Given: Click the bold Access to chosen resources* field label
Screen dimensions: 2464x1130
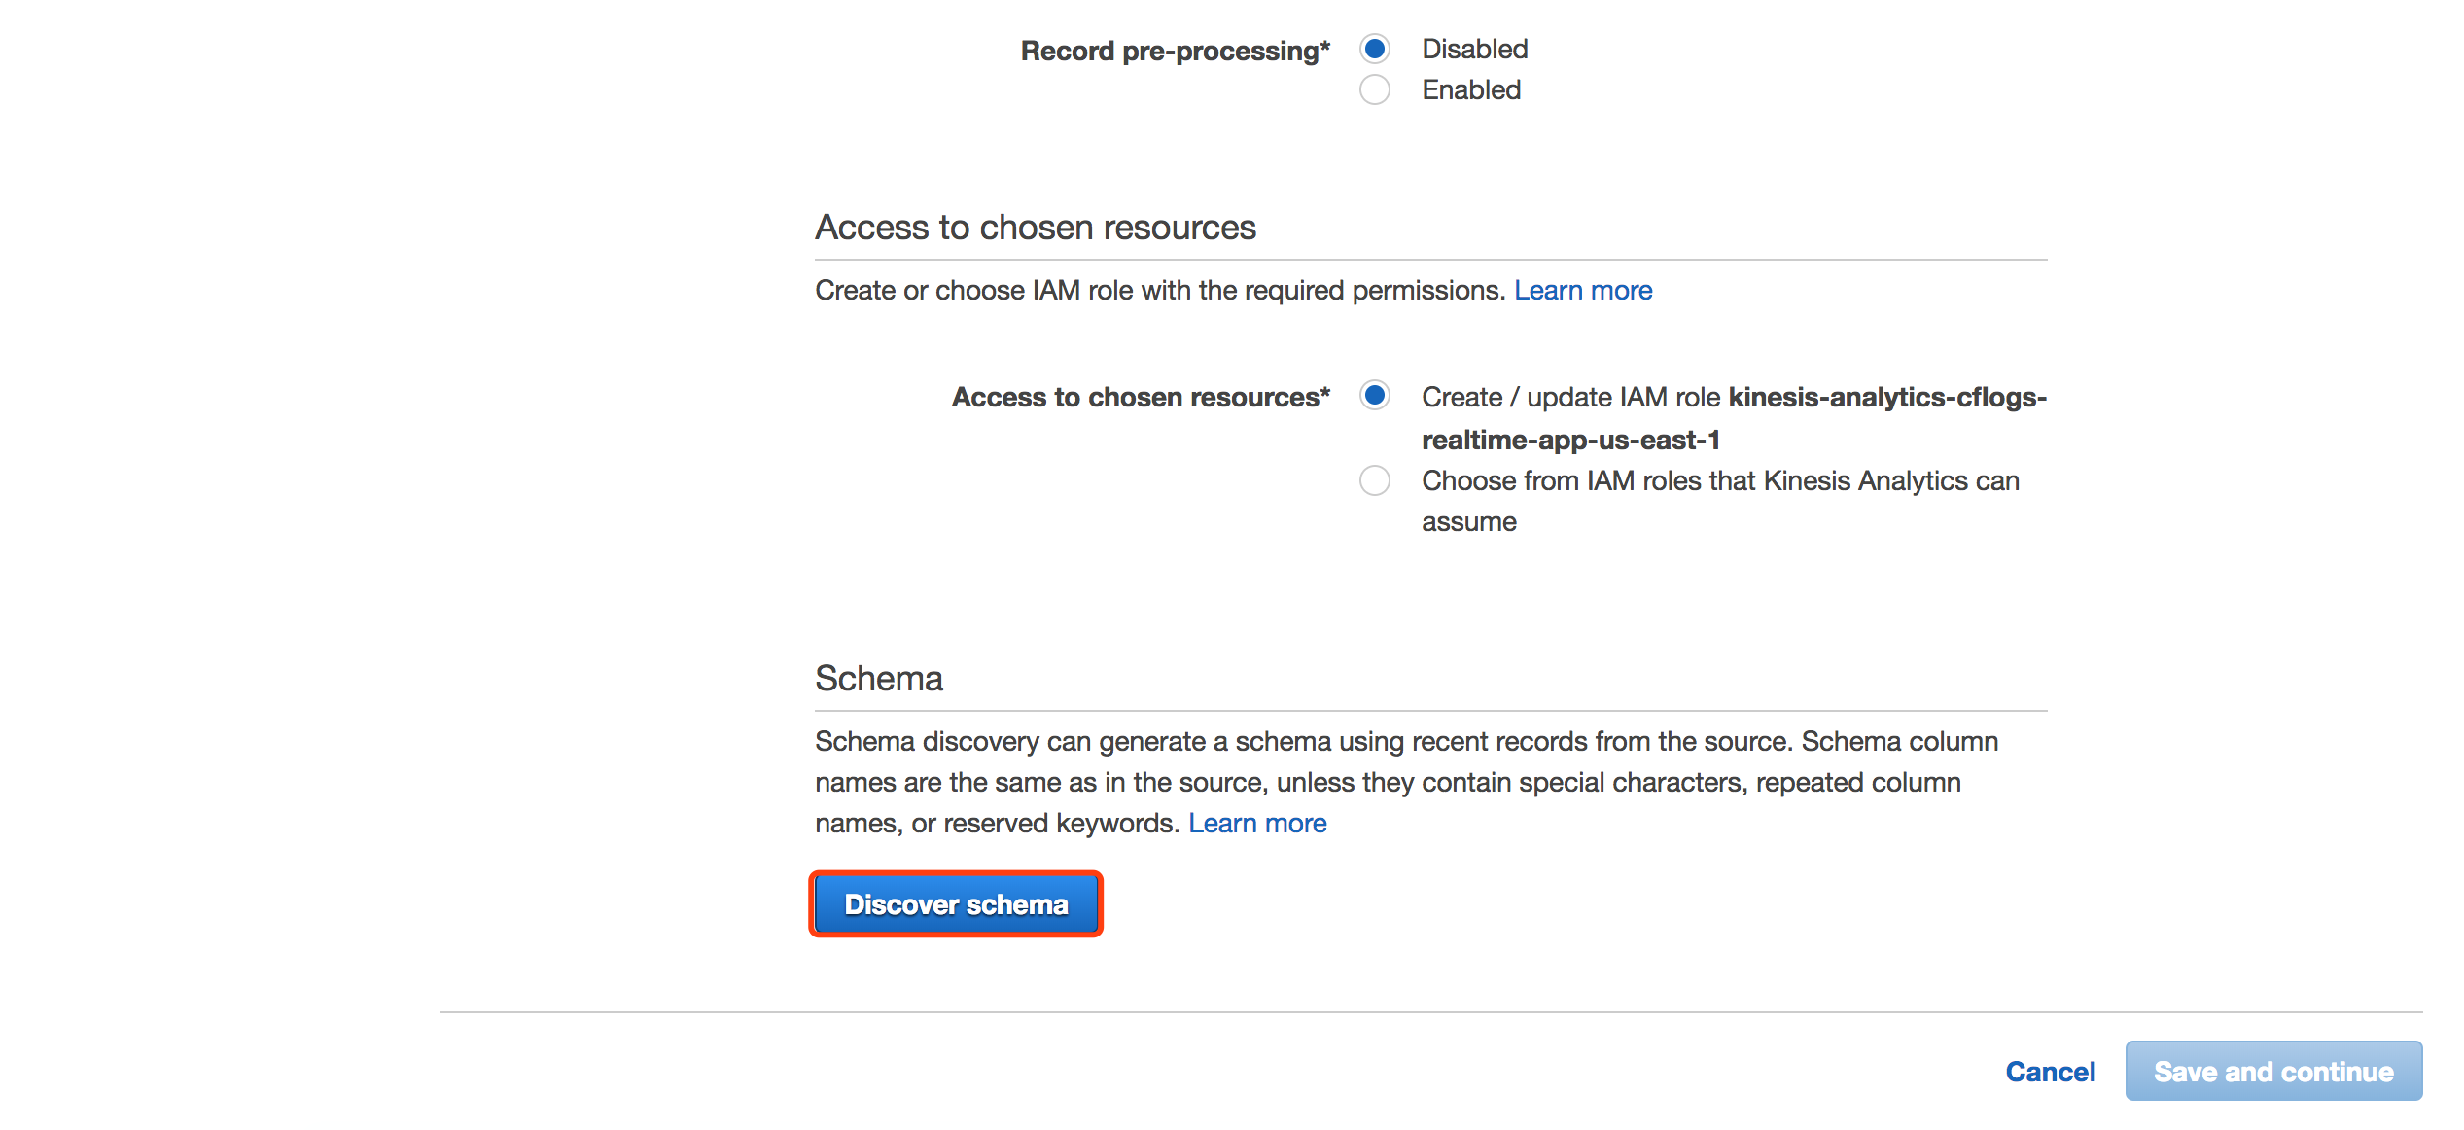Looking at the screenshot, I should [1140, 397].
